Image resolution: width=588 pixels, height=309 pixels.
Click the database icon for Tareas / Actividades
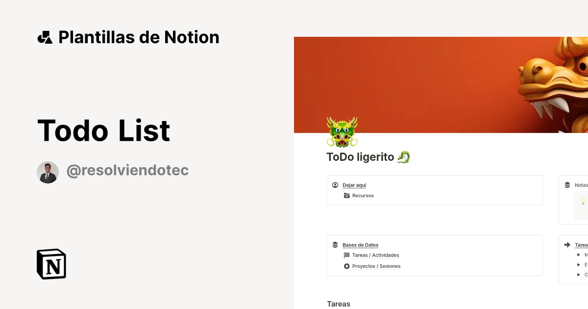pos(346,255)
